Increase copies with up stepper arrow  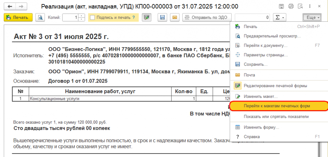(x=81, y=16)
